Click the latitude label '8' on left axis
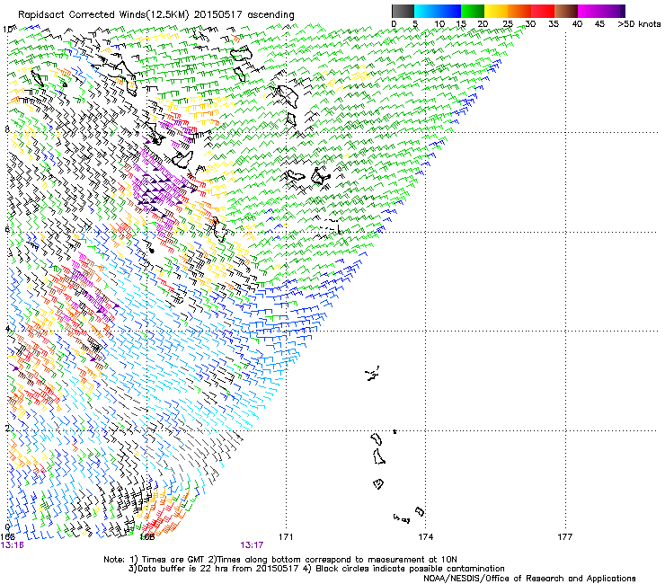Viewport: 665px width, 584px height. pyautogui.click(x=7, y=129)
